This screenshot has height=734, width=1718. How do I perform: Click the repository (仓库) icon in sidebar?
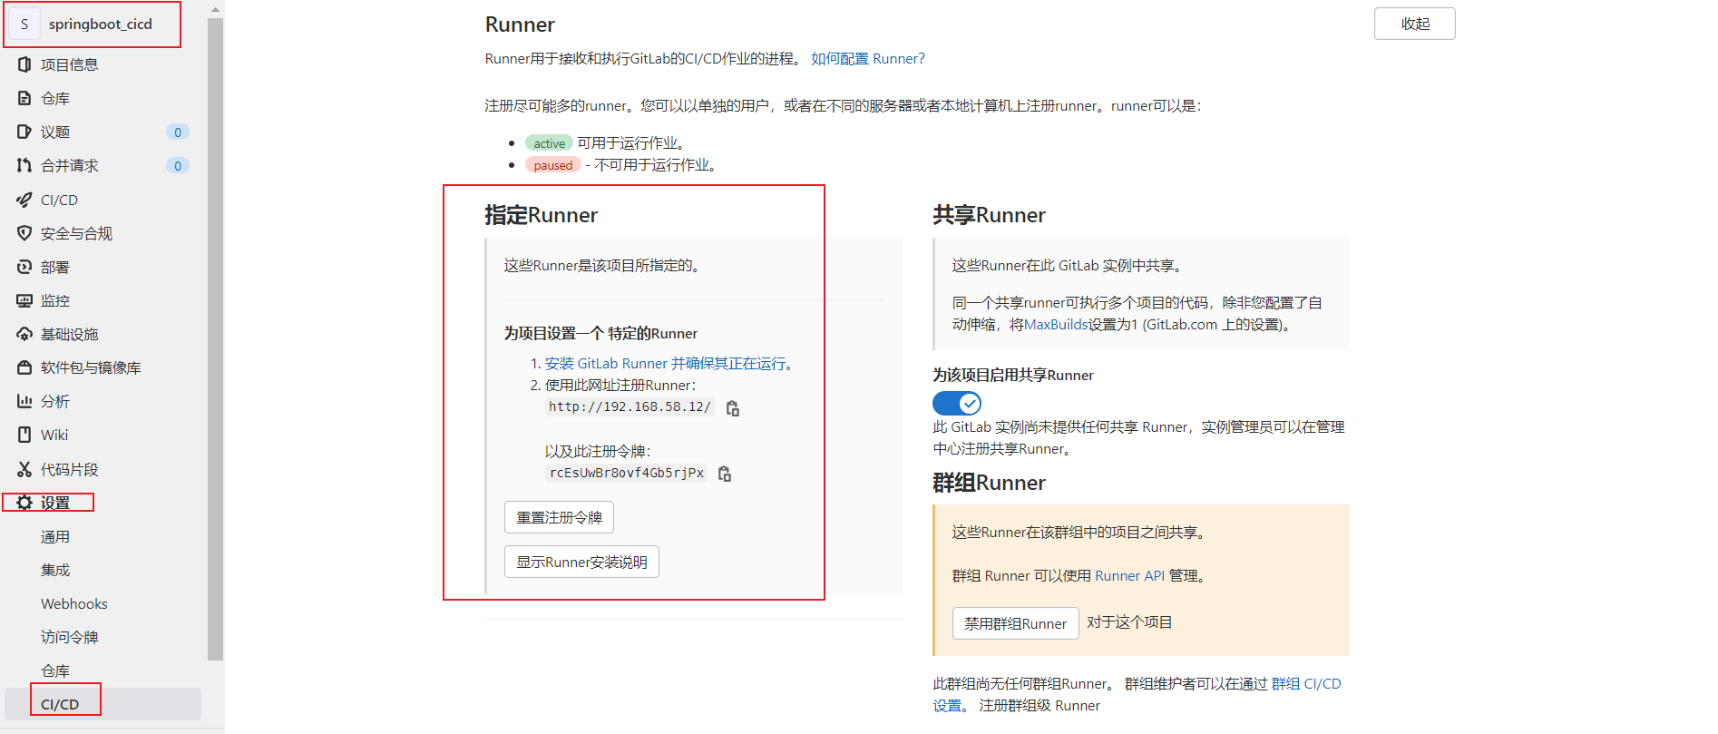(24, 98)
